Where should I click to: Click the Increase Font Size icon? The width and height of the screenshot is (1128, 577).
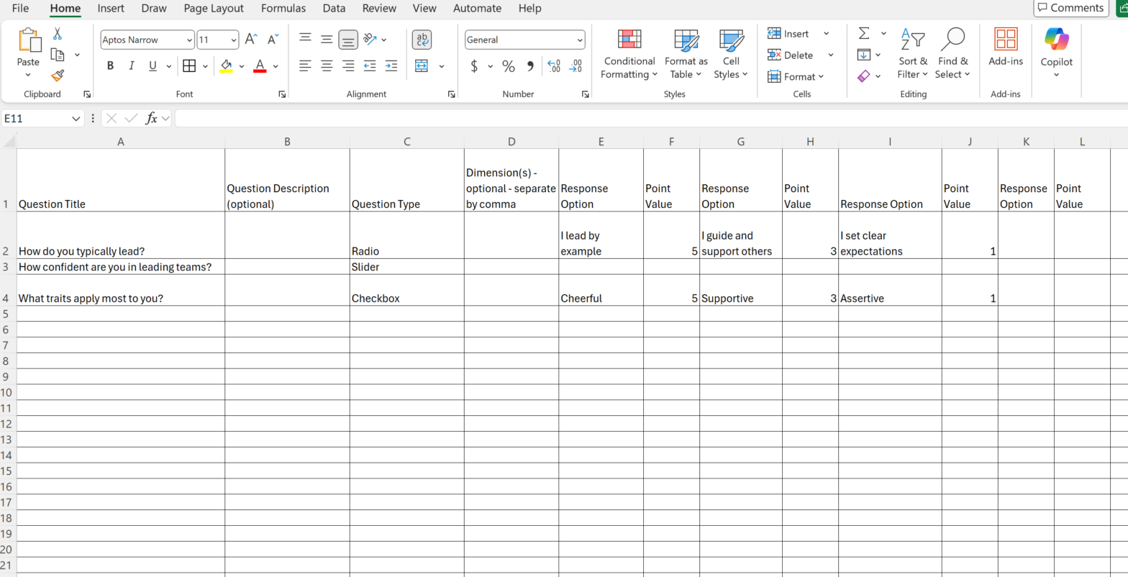pyautogui.click(x=251, y=40)
